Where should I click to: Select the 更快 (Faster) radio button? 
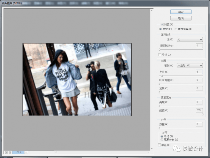coord(161,29)
